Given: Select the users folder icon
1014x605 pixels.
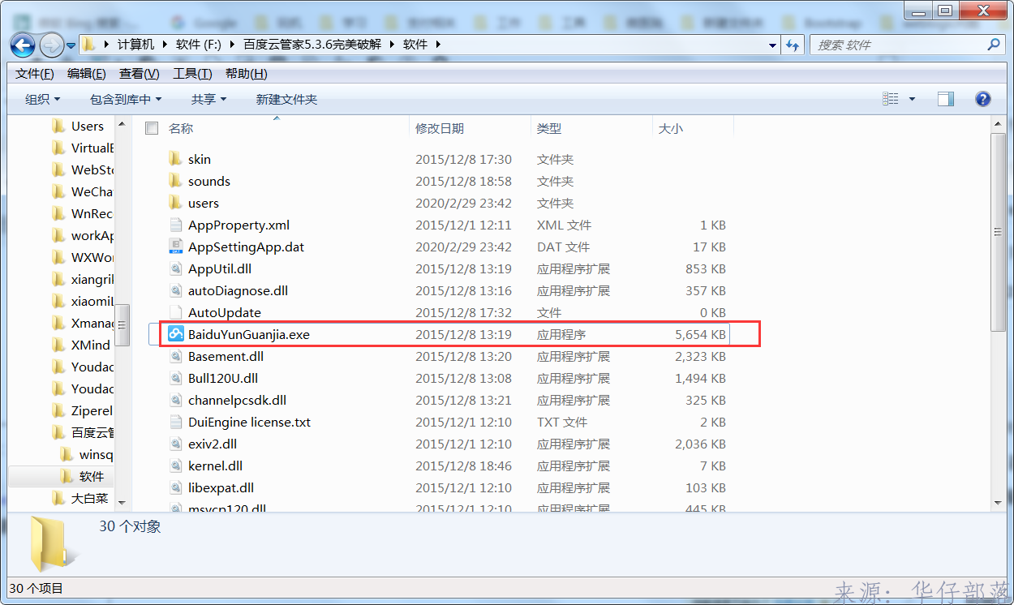Looking at the screenshot, I should point(176,203).
